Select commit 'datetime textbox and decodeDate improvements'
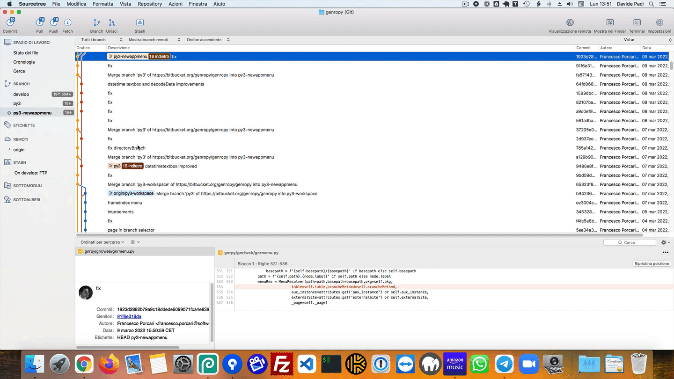Screen dimensions: 674x379 373,84
